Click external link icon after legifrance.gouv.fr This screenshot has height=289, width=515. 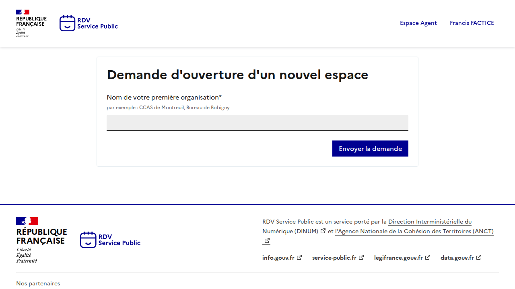coord(428,258)
